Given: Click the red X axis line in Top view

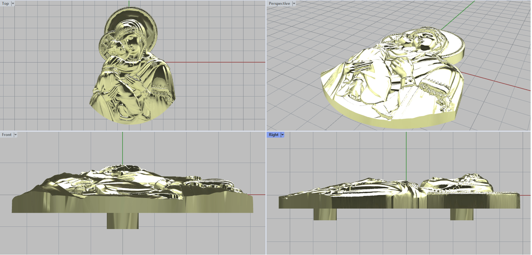Looking at the screenshot, I should tap(216, 62).
